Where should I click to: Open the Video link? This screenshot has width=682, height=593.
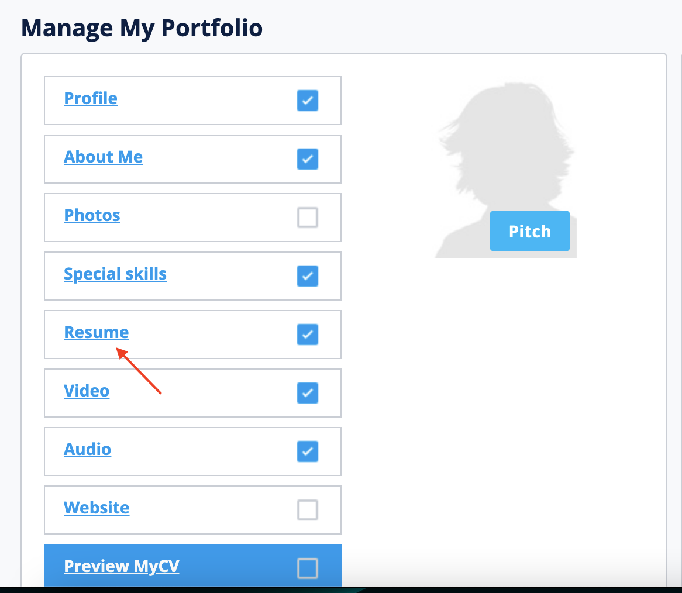[87, 391]
